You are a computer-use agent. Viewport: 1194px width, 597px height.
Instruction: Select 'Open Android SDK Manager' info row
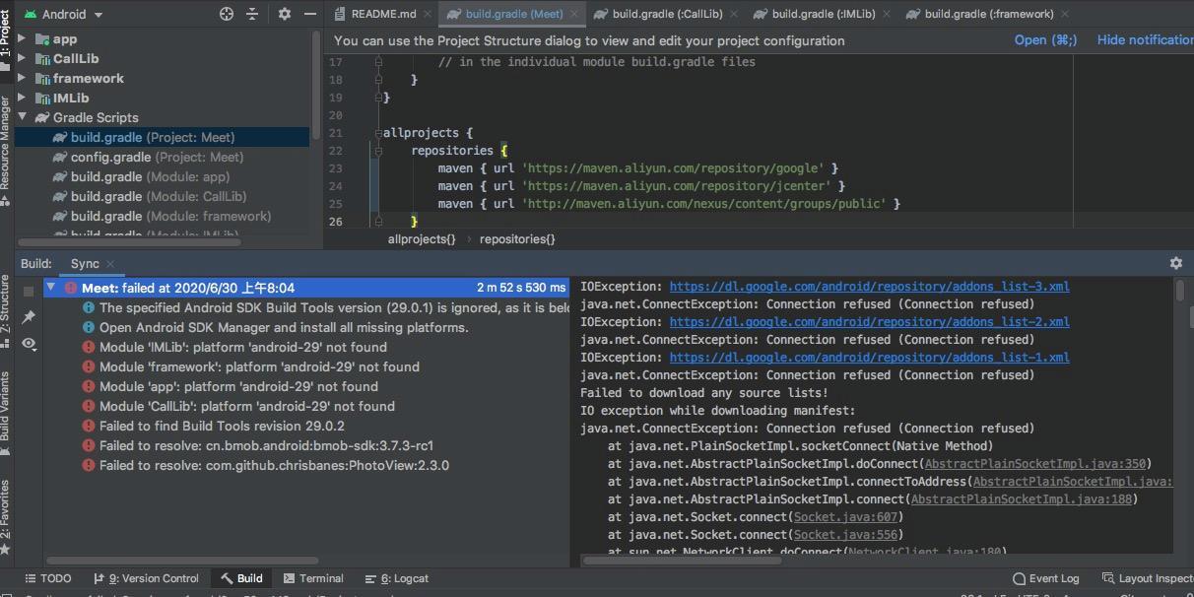[276, 327]
